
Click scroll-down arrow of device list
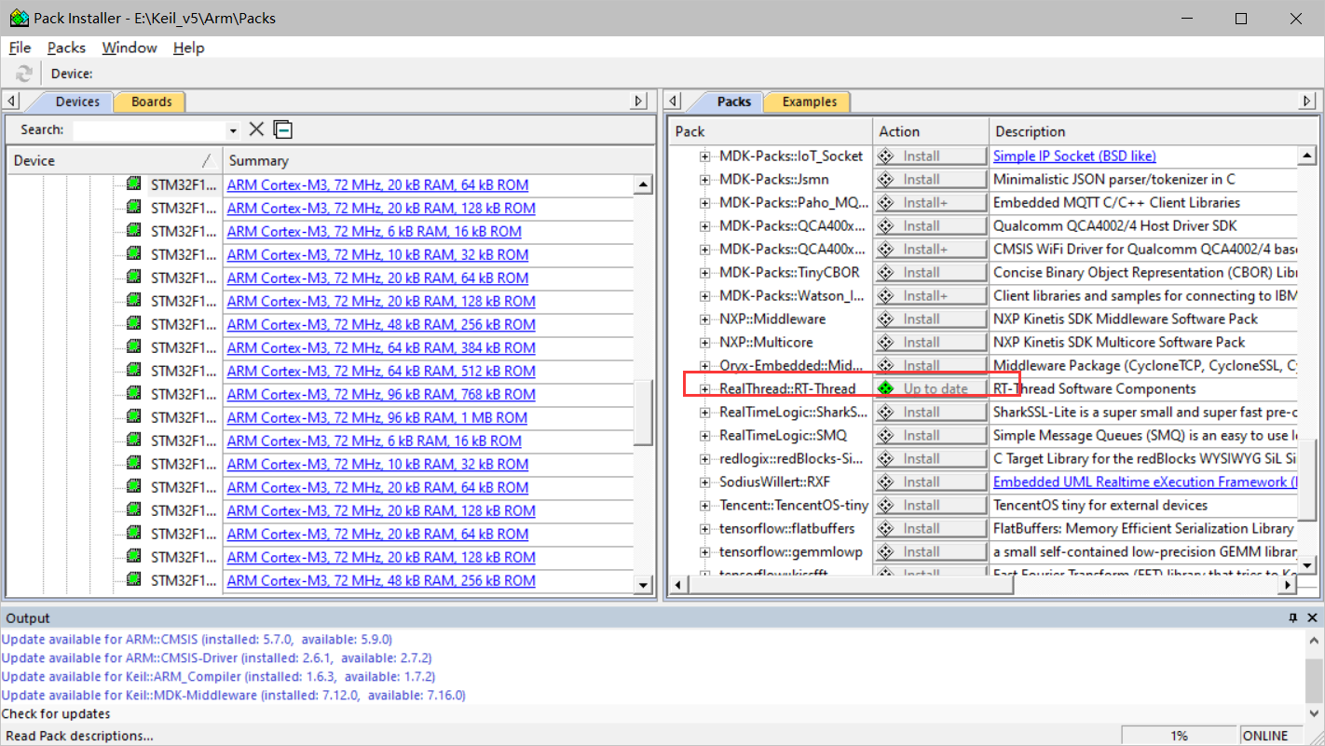(643, 584)
